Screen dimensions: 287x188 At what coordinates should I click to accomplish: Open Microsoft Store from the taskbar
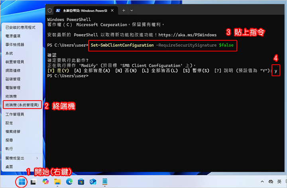(81, 182)
